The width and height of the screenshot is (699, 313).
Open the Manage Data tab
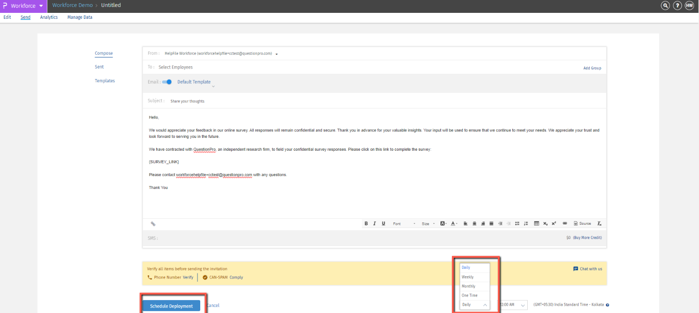point(80,17)
